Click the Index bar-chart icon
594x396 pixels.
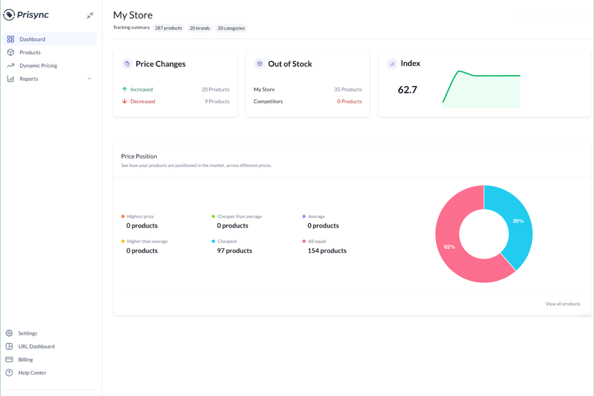[391, 63]
